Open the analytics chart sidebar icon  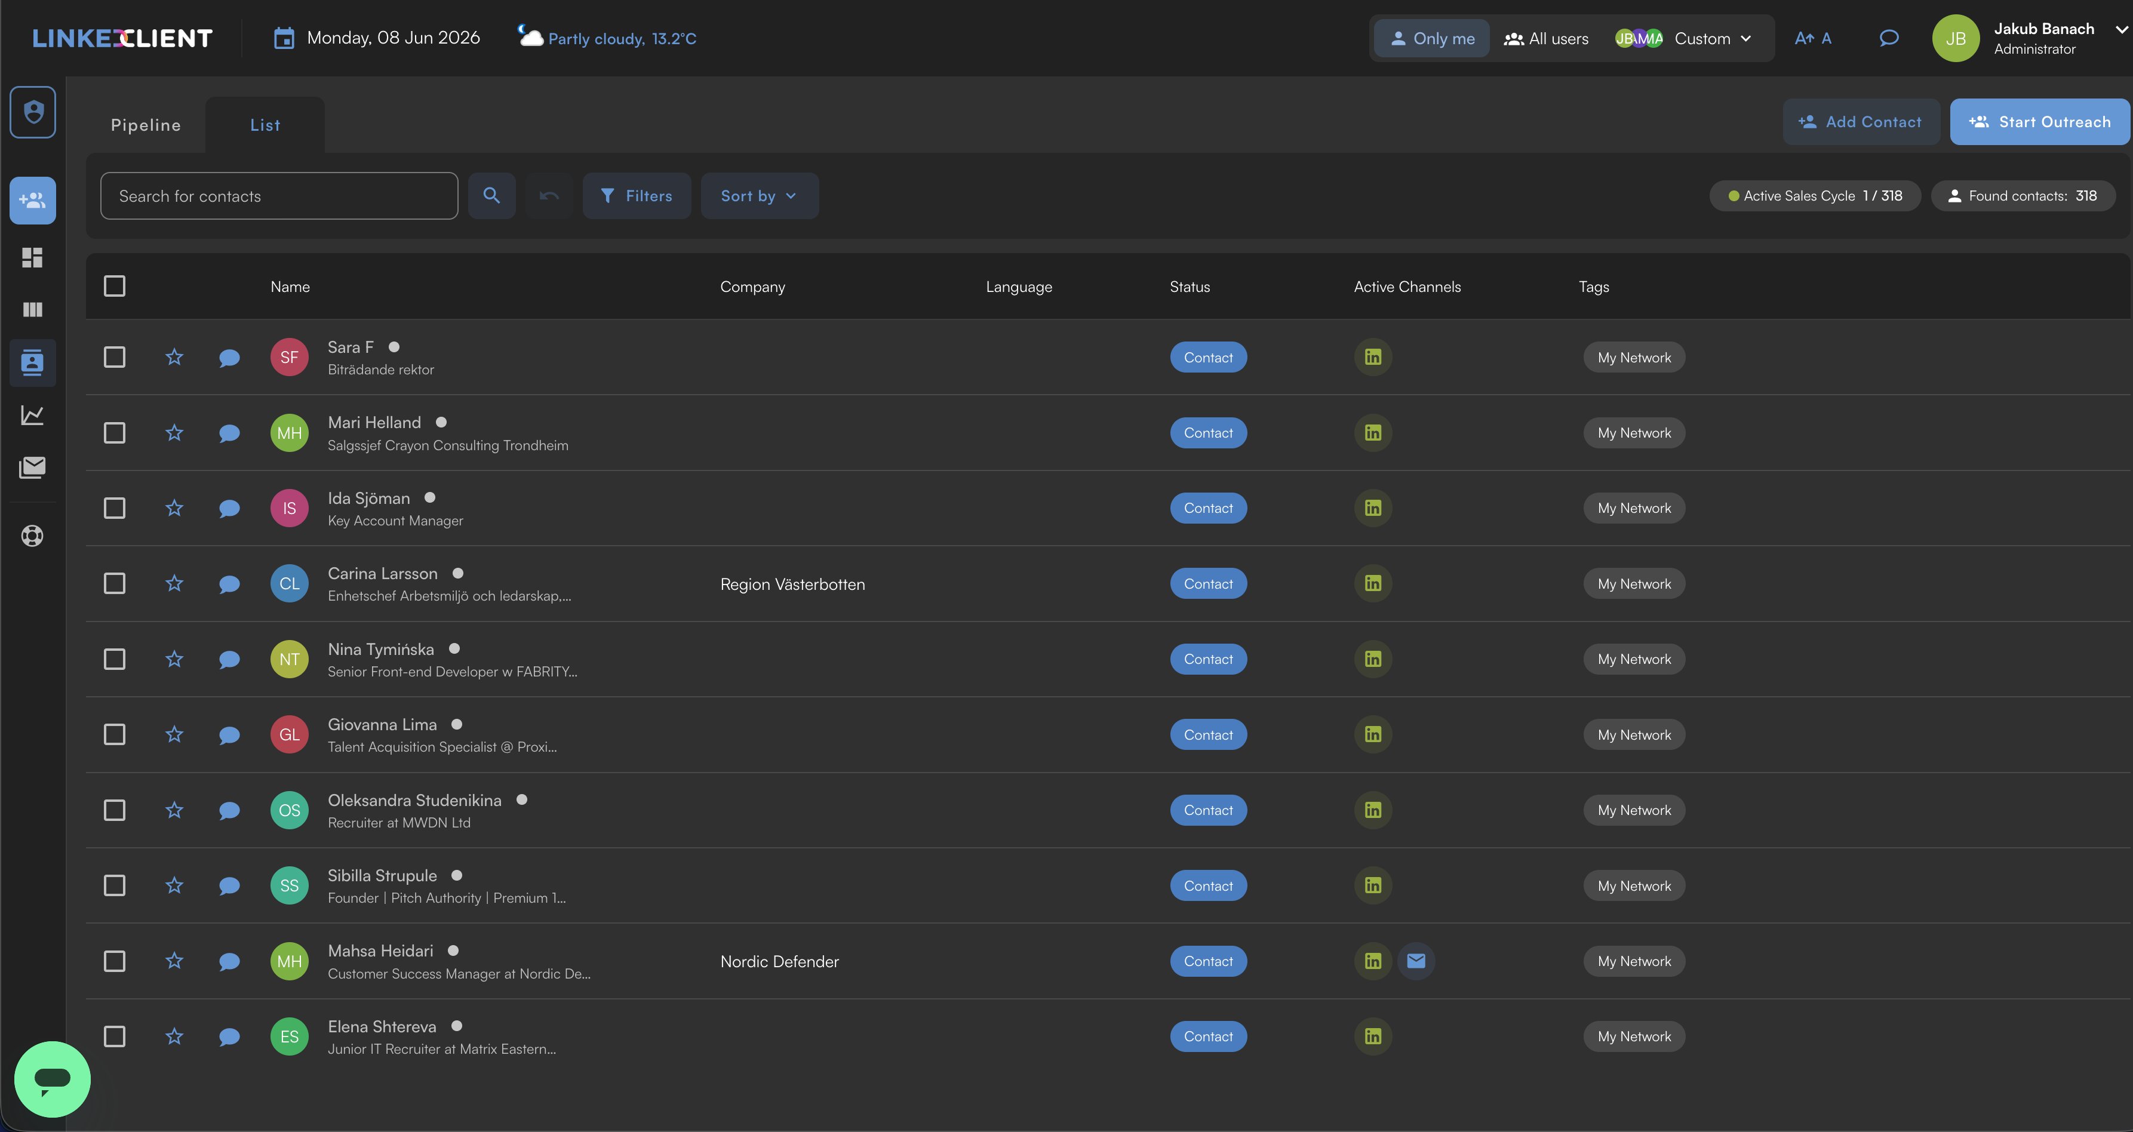(32, 415)
